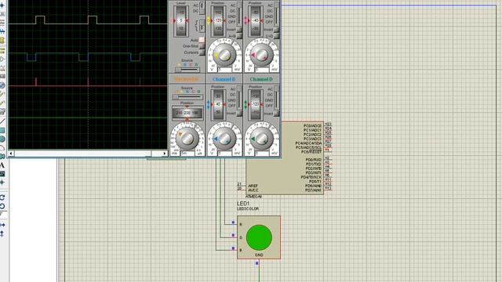Viewport: 502px width, 282px height.
Task: Click the vertical flip (Y-mirror) icon
Action: tap(2, 233)
